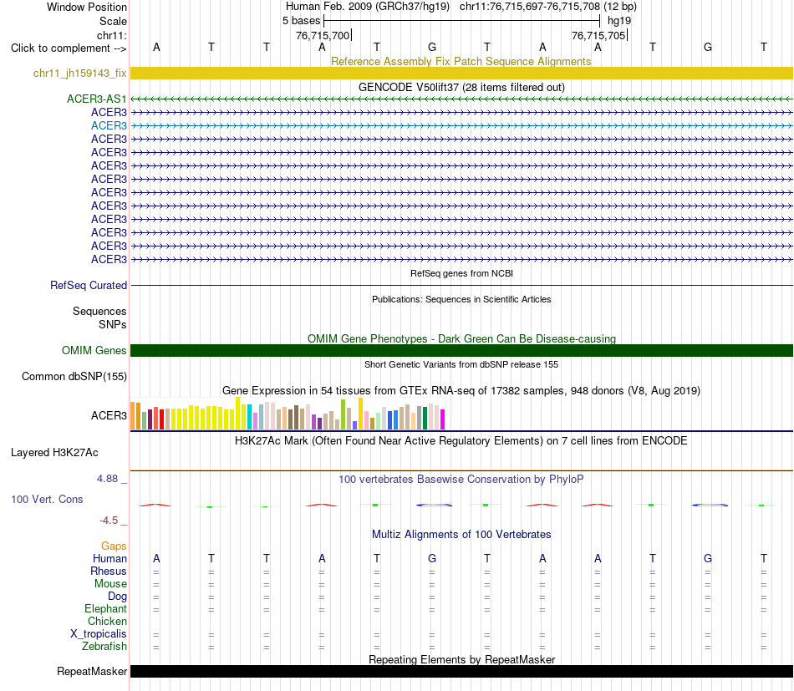
Task: Open RefSeq genes from NCBI title
Action: pyautogui.click(x=461, y=273)
